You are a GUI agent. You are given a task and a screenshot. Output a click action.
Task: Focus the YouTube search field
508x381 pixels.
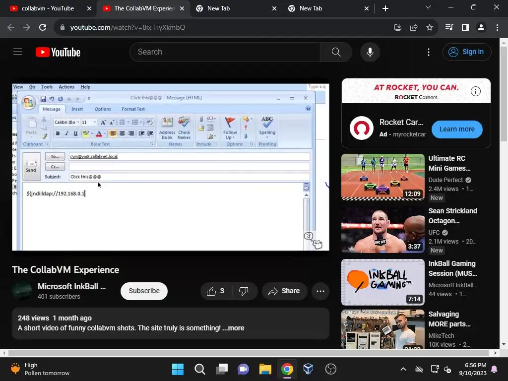pos(225,52)
